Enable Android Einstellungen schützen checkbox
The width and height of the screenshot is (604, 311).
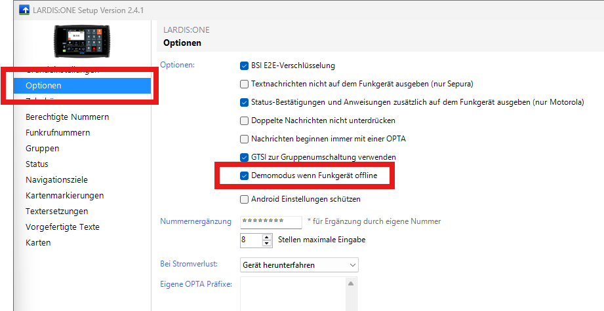pyautogui.click(x=244, y=199)
